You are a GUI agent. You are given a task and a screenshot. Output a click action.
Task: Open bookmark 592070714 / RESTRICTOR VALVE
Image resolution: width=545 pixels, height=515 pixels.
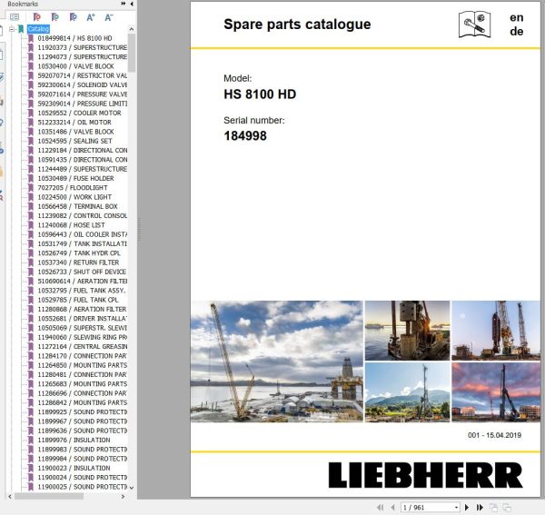[x=83, y=75]
